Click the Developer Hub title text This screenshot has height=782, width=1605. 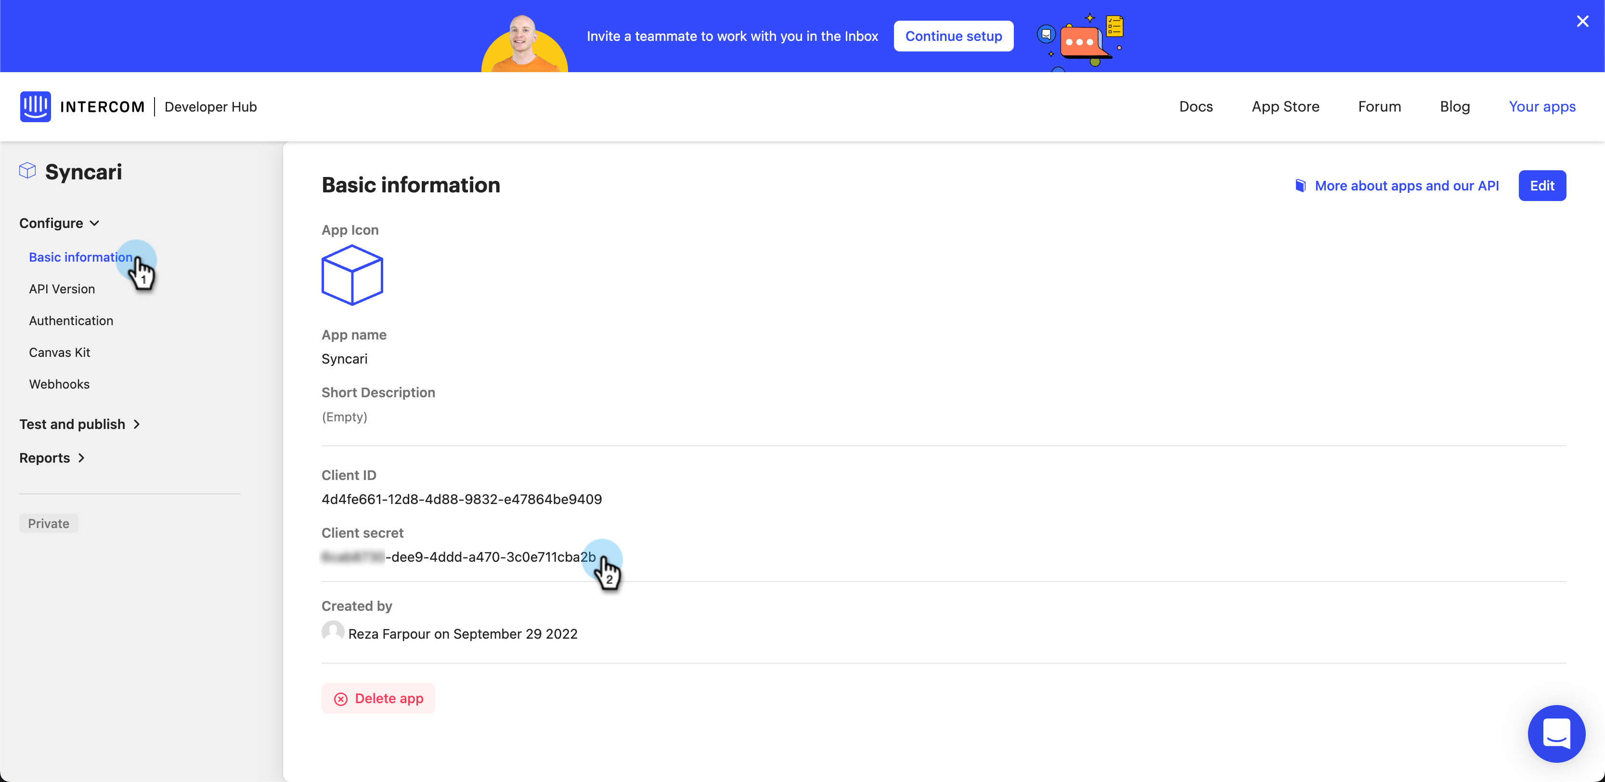coord(210,106)
